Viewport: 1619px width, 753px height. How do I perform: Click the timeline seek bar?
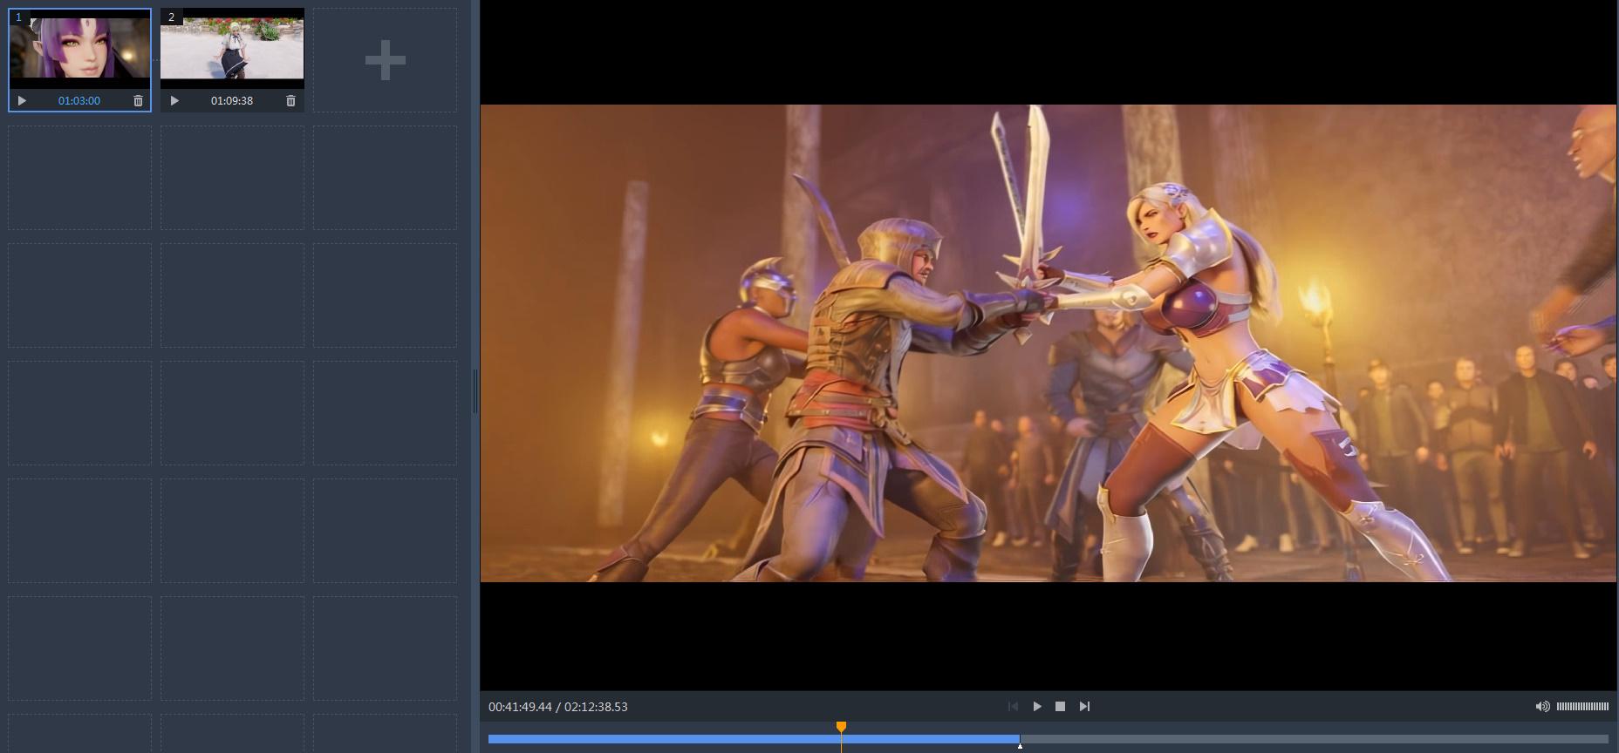tap(1048, 739)
